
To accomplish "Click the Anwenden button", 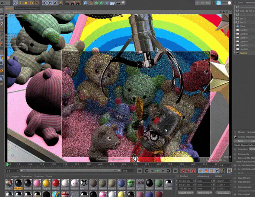I will pyautogui.click(x=223, y=193).
